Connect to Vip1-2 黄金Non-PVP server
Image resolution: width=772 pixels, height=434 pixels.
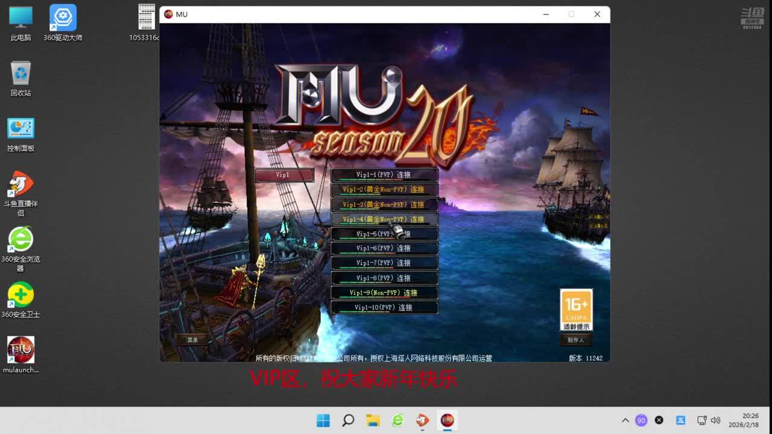[x=384, y=189]
